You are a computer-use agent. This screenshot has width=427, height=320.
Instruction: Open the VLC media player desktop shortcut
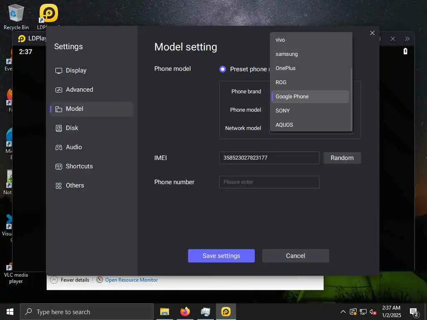[x=15, y=273]
